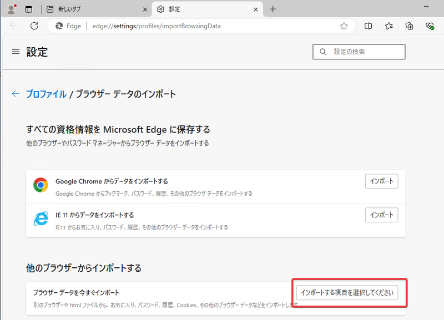
Task: Import data from IE 11
Action: coord(381,215)
